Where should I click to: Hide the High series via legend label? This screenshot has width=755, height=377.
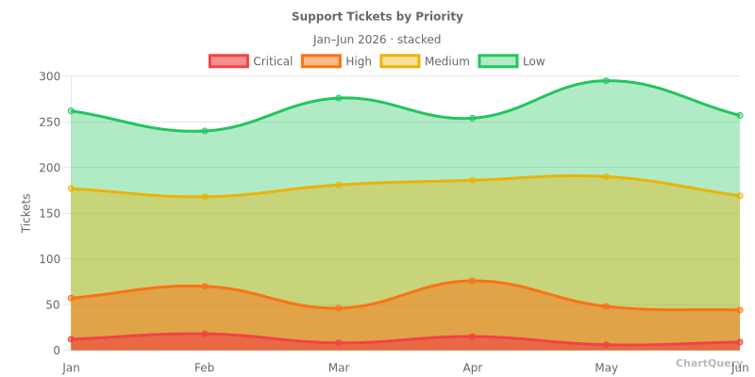click(359, 61)
